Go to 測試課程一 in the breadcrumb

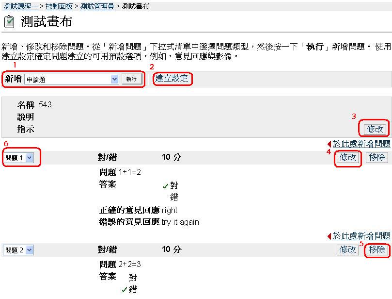click(21, 6)
